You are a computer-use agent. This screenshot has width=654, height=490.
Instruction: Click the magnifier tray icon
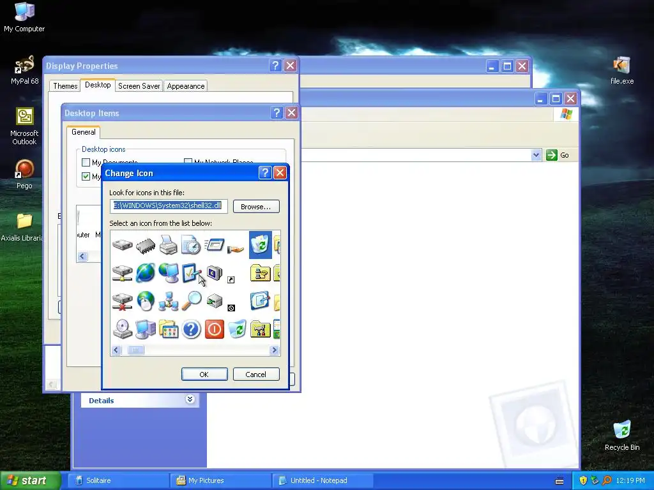click(607, 480)
